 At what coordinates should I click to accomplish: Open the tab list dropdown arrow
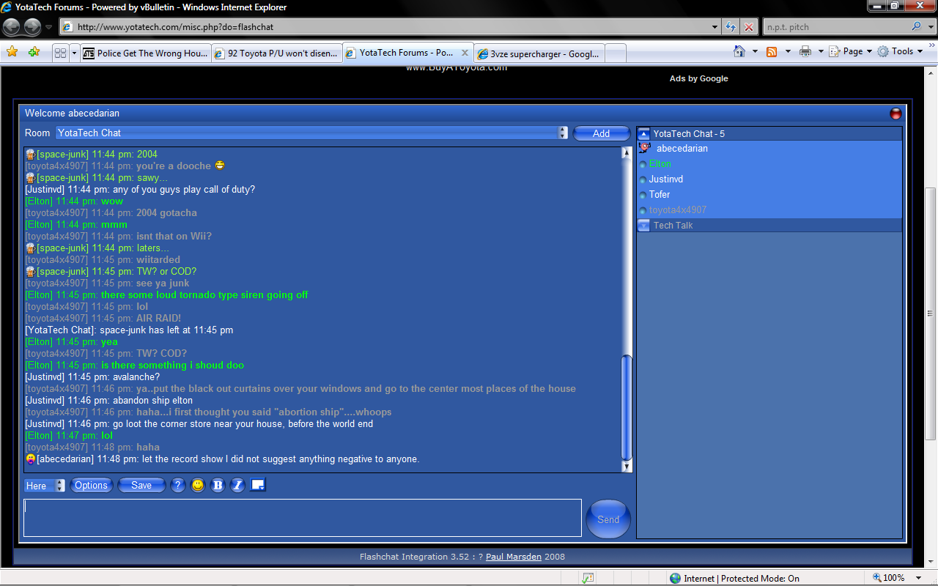74,53
